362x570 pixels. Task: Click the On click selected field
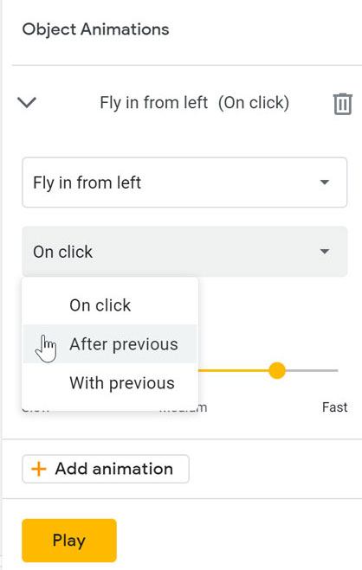(x=184, y=251)
